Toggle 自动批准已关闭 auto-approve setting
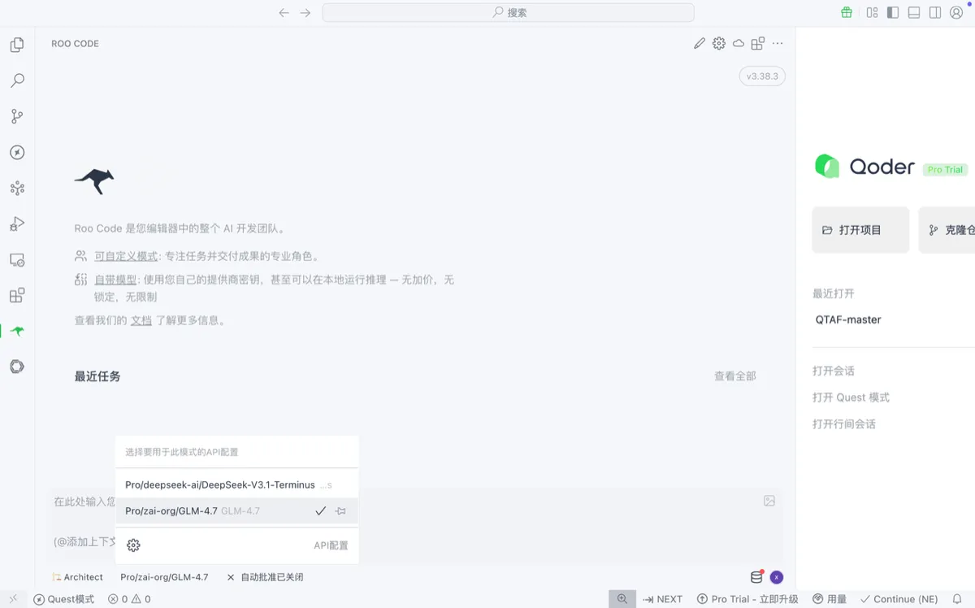975x608 pixels. 265,577
